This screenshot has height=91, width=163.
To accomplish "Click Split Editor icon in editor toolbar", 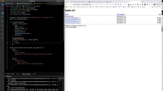I will [60, 4].
